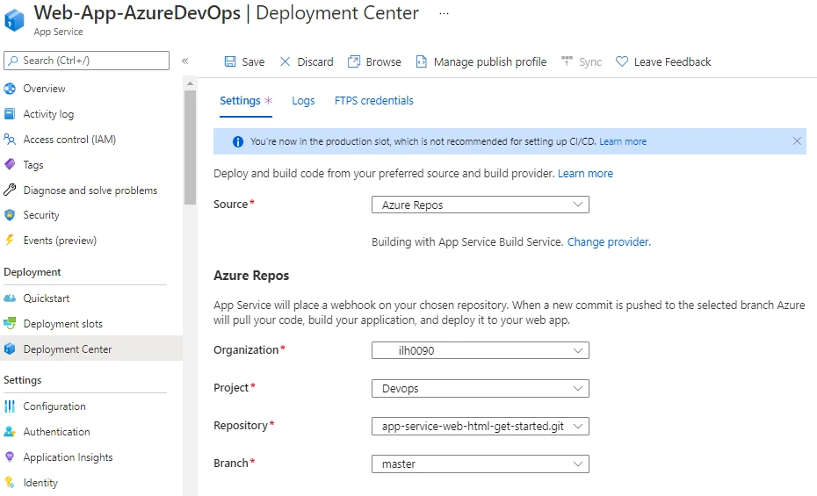The image size is (817, 496).
Task: Click the Discard button label
Action: pos(315,62)
